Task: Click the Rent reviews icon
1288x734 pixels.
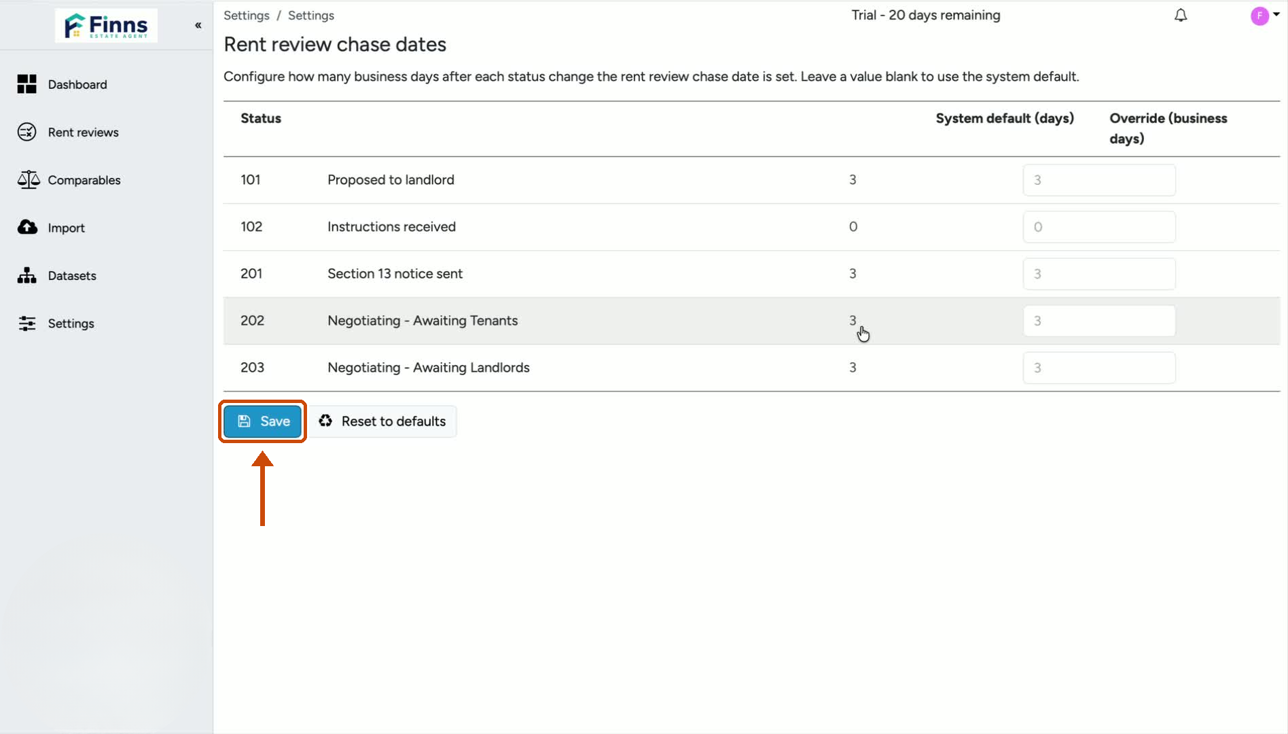Action: coord(26,132)
